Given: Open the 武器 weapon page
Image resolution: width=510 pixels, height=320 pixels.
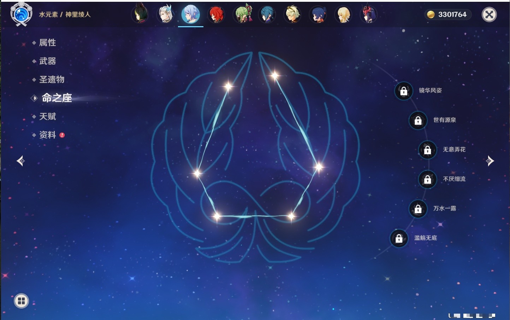Looking at the screenshot, I should 47,61.
